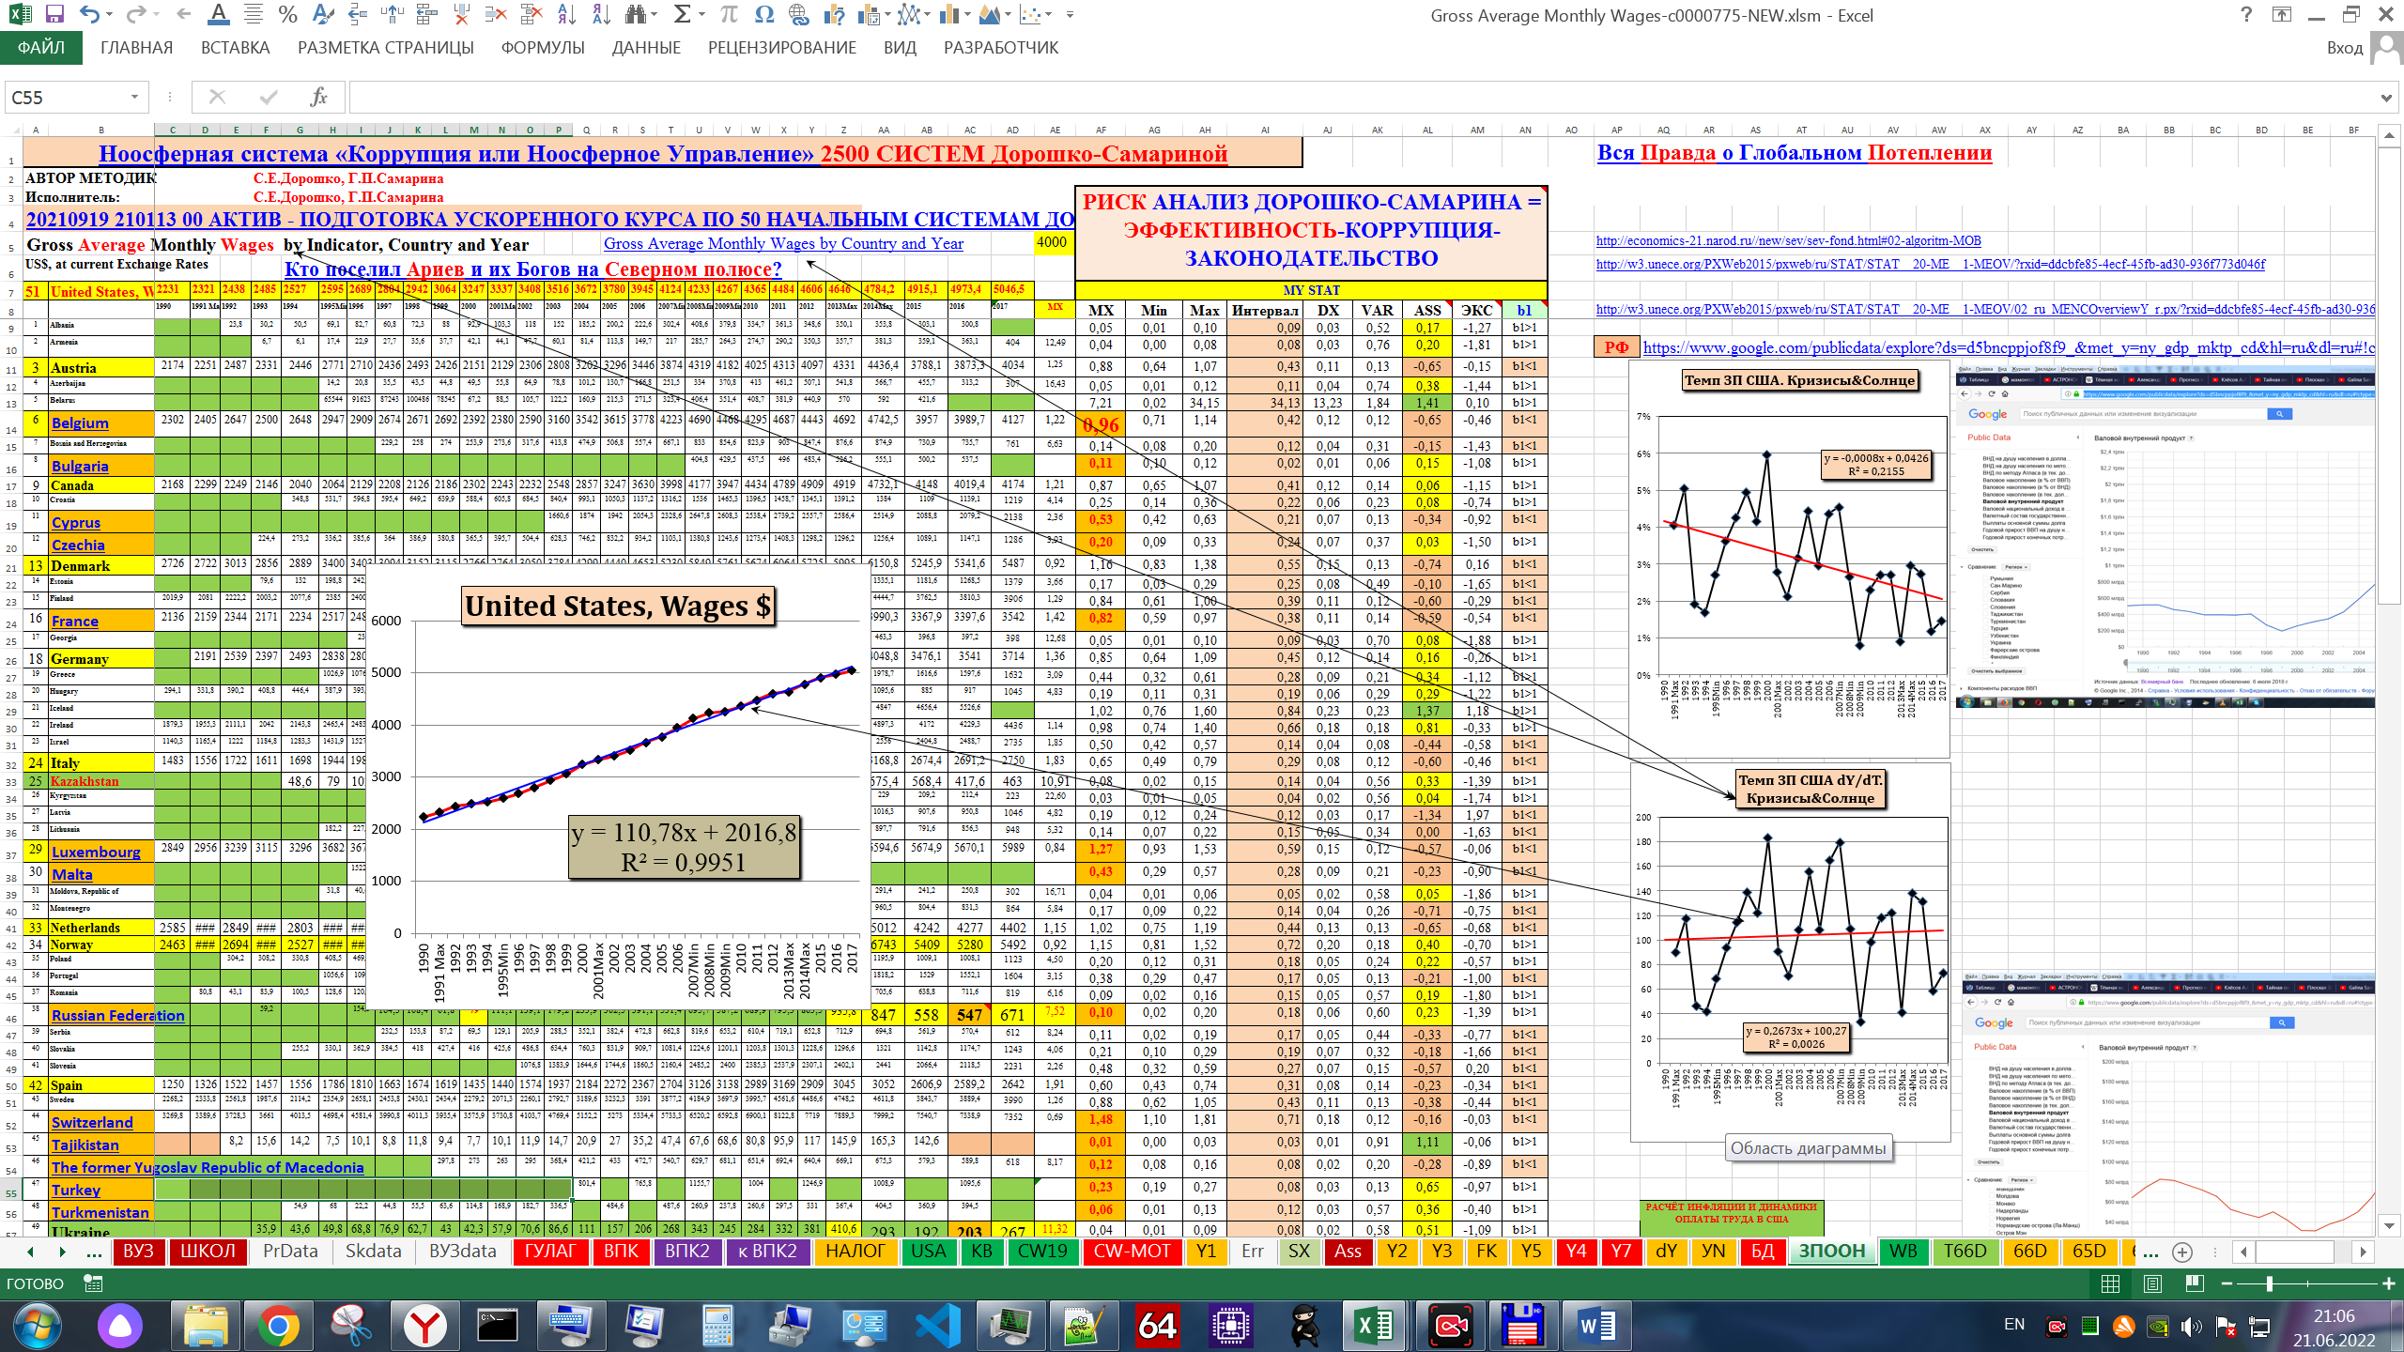The image size is (2404, 1352).
Task: Click the font color A icon
Action: click(218, 14)
